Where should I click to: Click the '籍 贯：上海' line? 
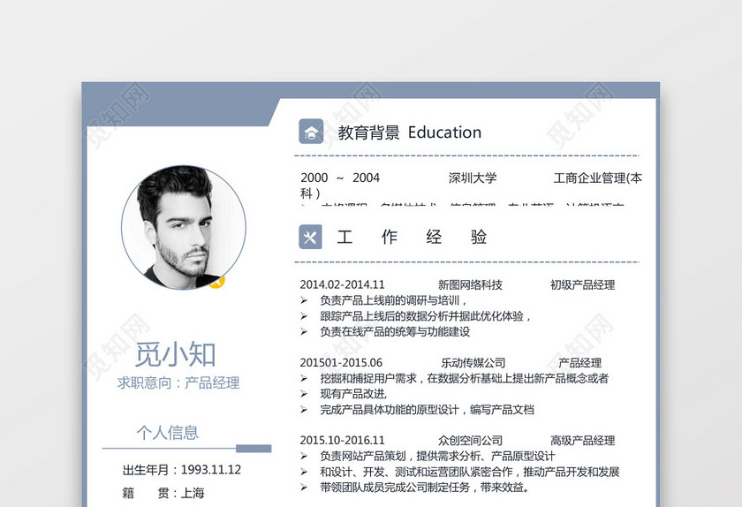163,493
